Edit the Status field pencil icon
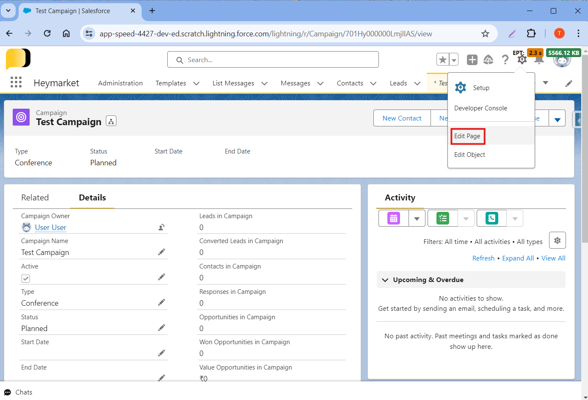588x400 pixels. pyautogui.click(x=161, y=328)
